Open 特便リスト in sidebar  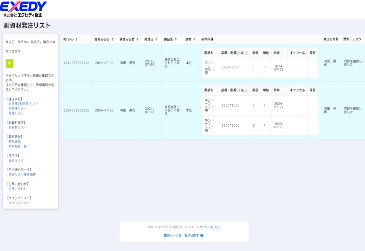coord(16,114)
